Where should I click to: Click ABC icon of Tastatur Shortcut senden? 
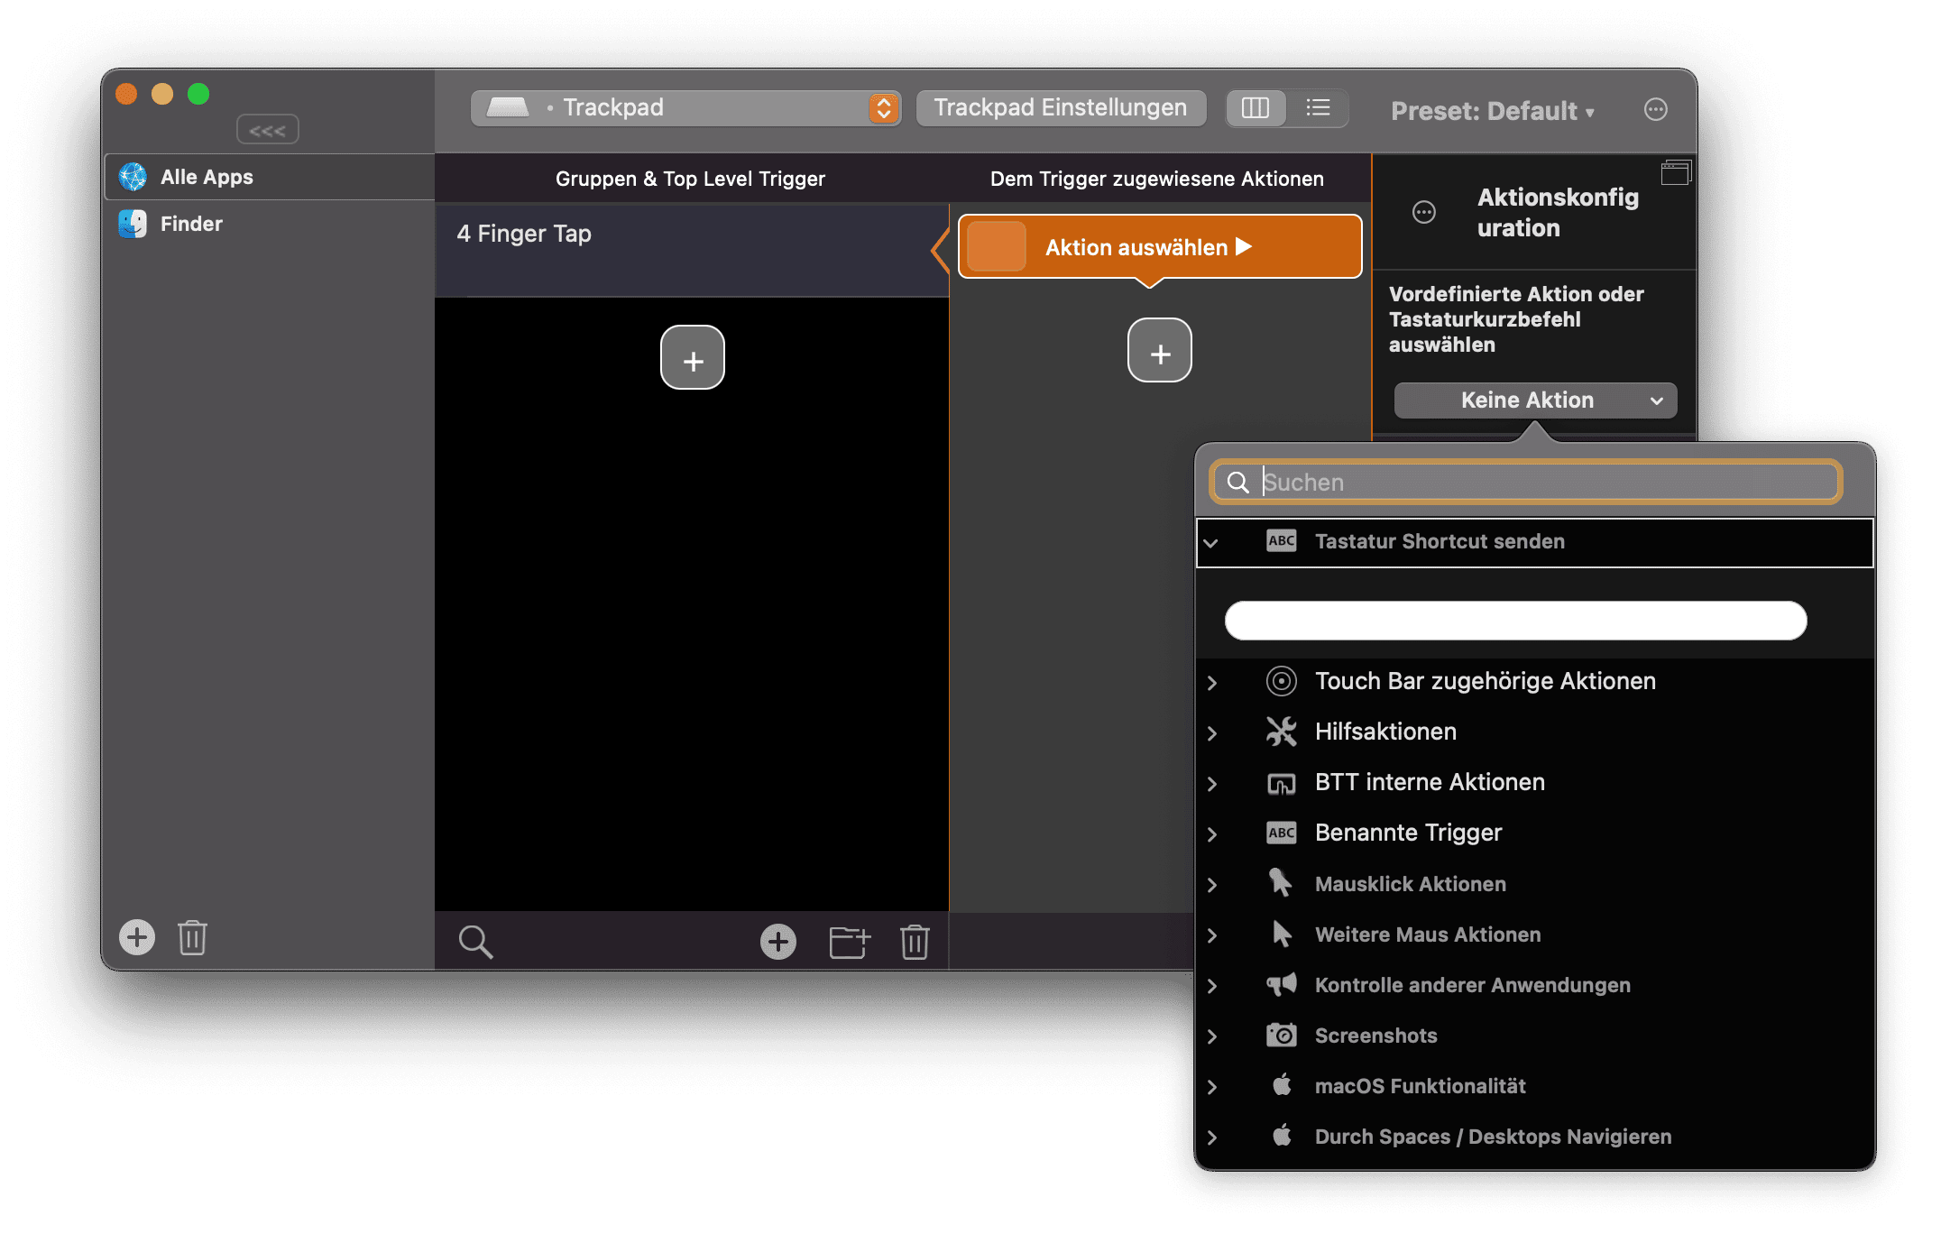1282,541
